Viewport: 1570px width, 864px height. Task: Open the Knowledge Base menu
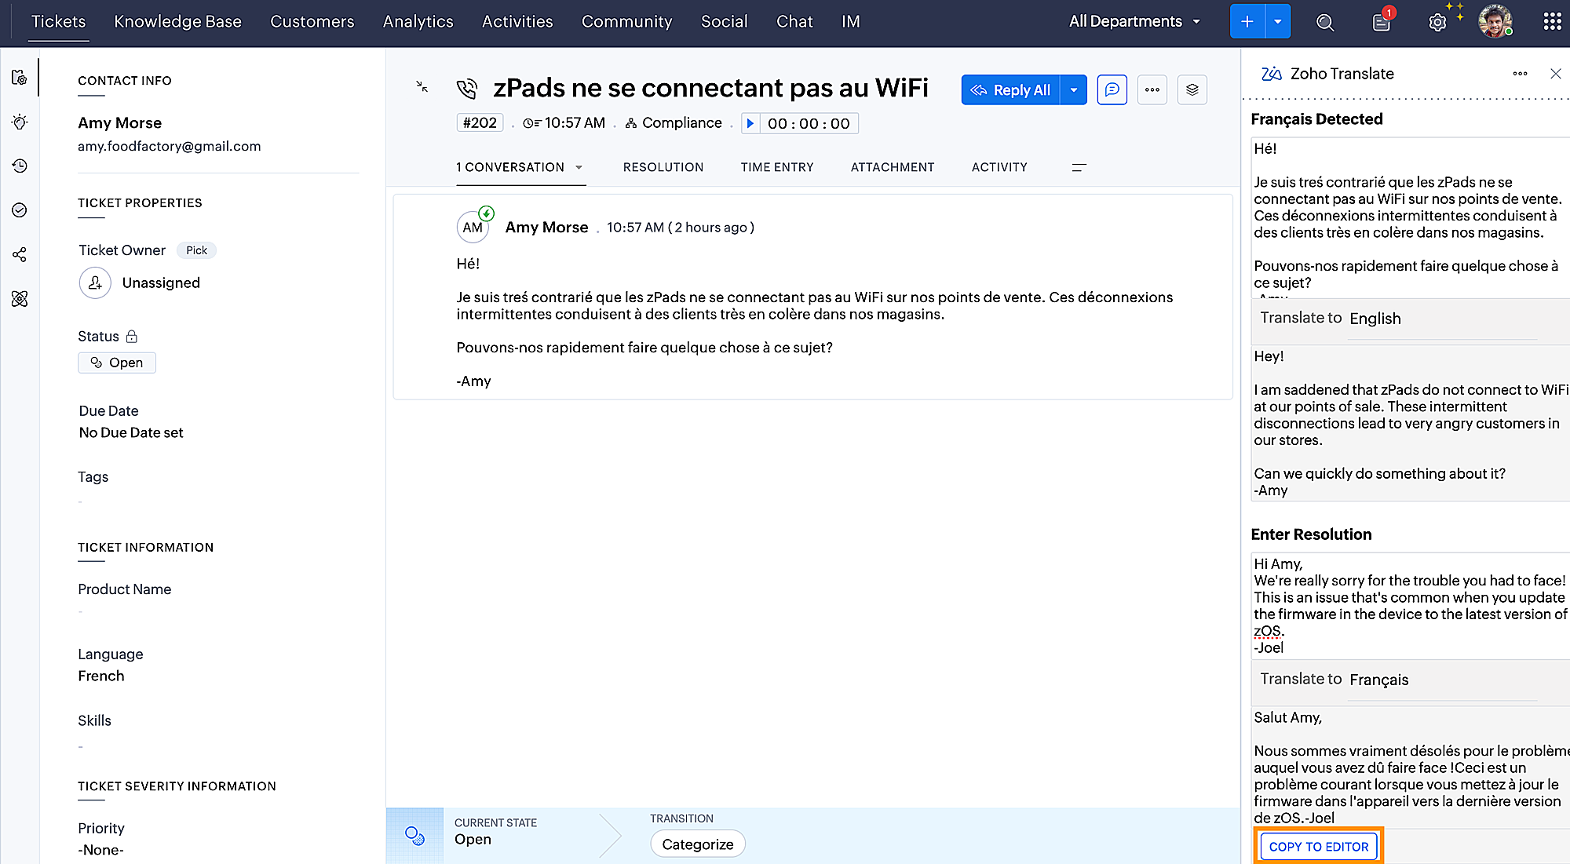click(x=177, y=22)
